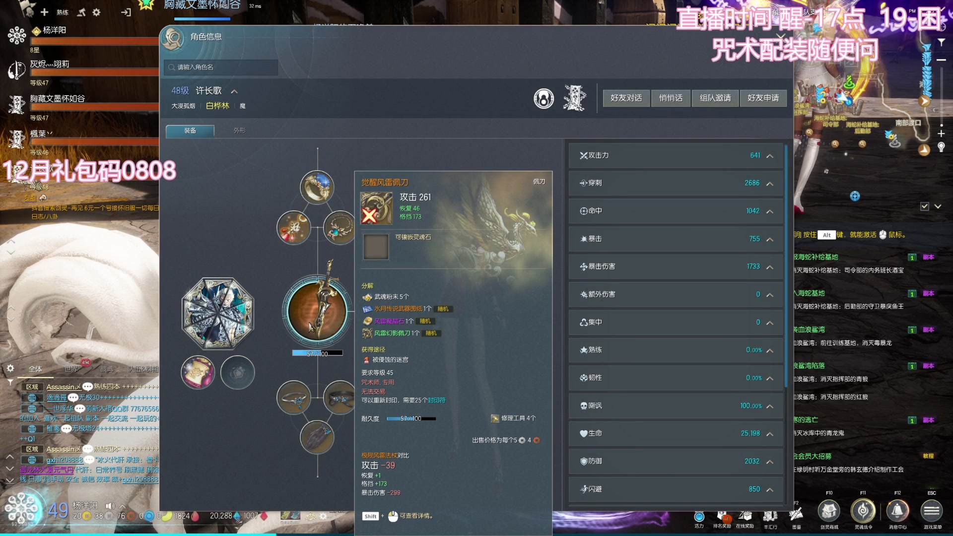The width and height of the screenshot is (953, 536).
Task: Click the bracelet equipment slot
Action: click(294, 398)
